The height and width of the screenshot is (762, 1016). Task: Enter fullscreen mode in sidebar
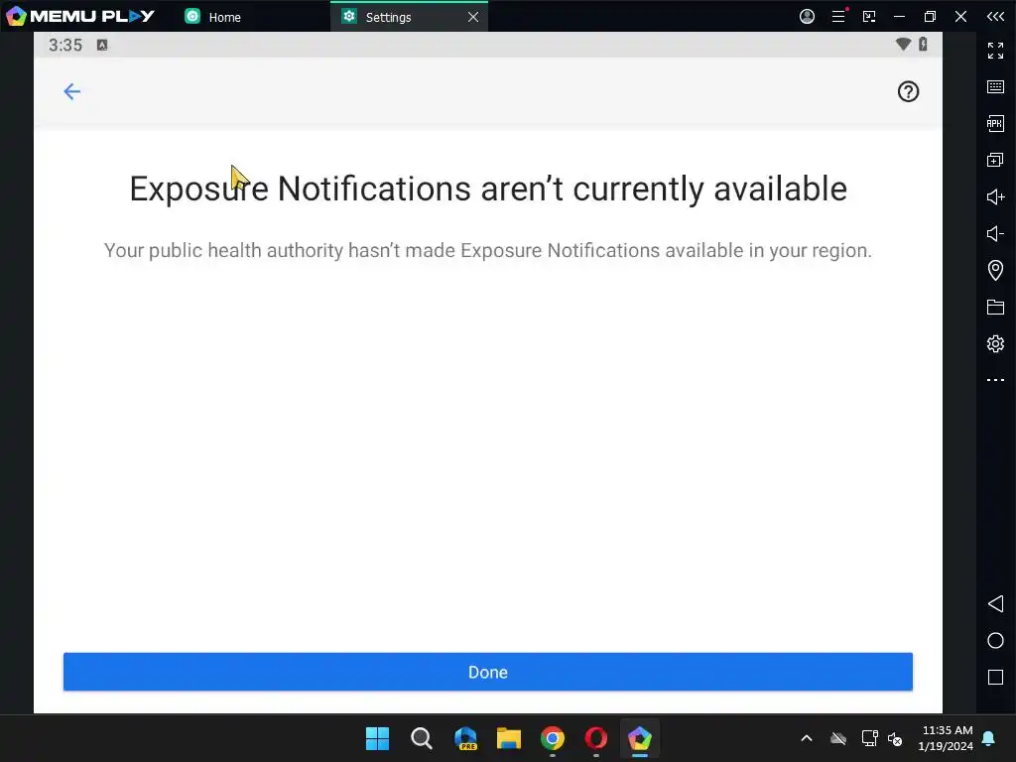[x=995, y=51]
